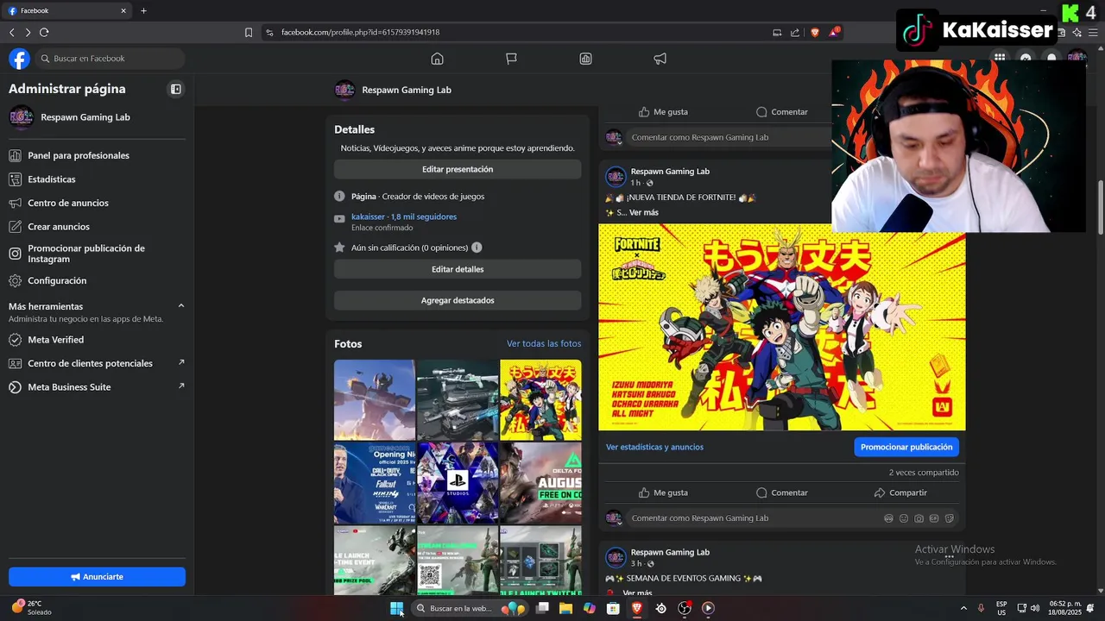Image resolution: width=1105 pixels, height=621 pixels.
Task: Insert avatar sticker in Fortnite post comment
Action: coord(888,518)
